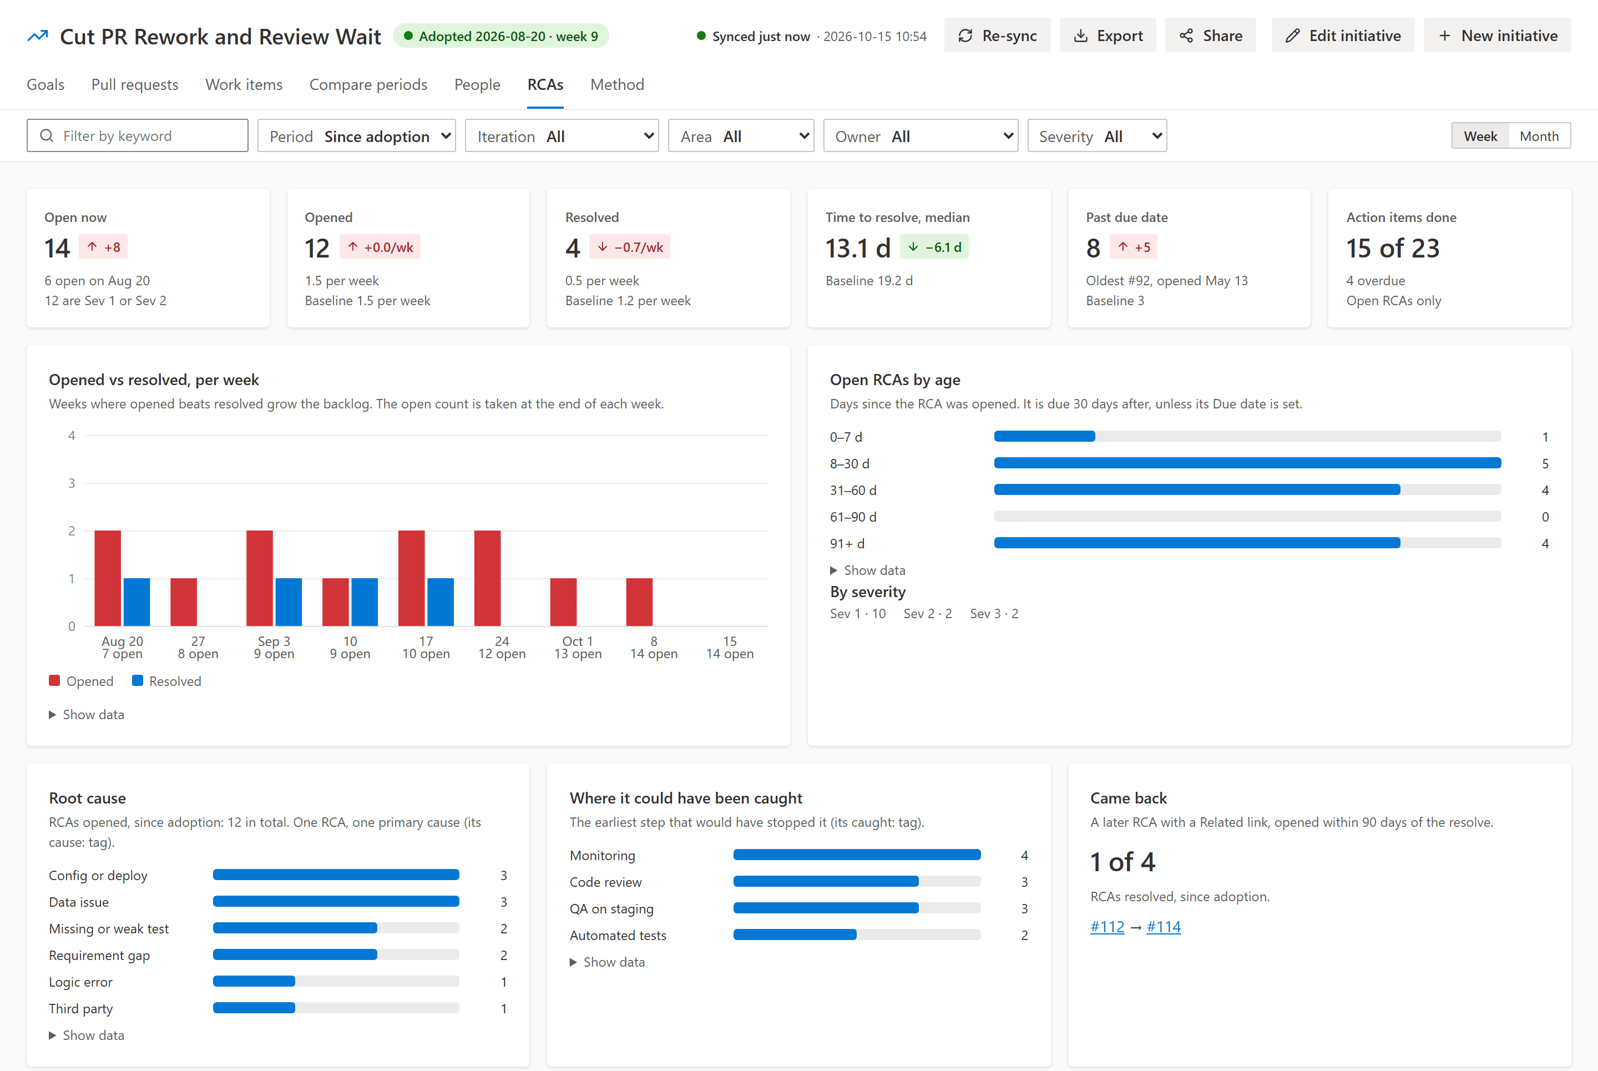This screenshot has height=1071, width=1598.
Task: Open the Period Since adoption dropdown
Action: [356, 136]
